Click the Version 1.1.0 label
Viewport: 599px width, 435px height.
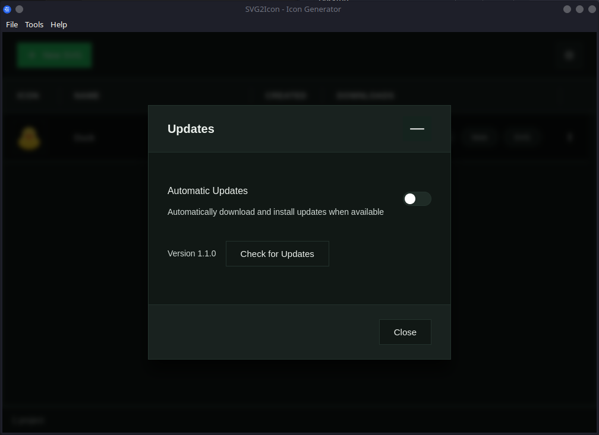pyautogui.click(x=191, y=253)
